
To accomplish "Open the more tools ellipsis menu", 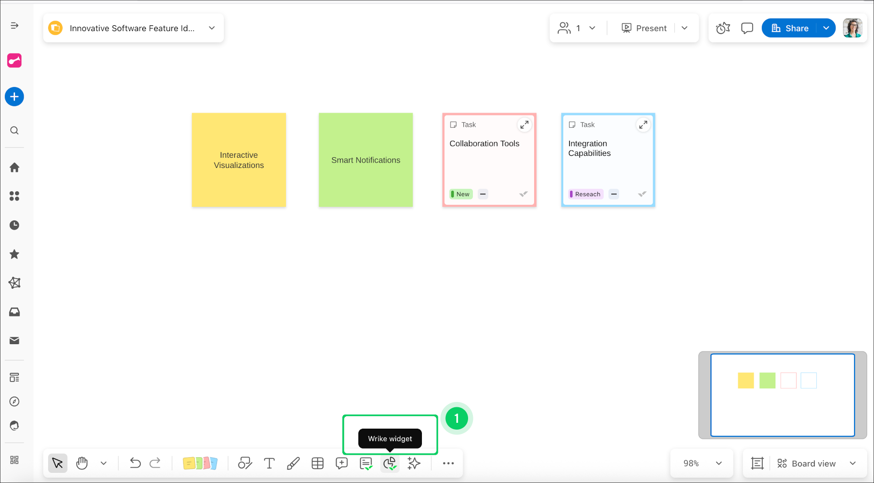I will pos(448,463).
